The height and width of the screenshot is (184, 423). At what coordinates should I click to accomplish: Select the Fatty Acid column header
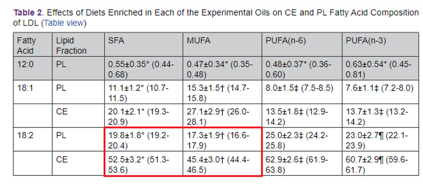(x=33, y=44)
